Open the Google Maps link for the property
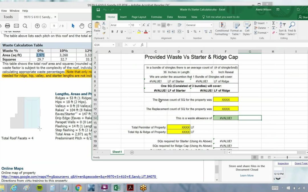This screenshot has width=308, height=192. (x=79, y=177)
